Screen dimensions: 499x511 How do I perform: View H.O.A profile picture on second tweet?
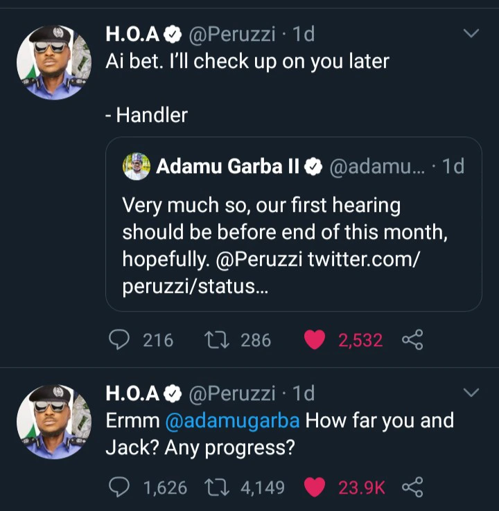pyautogui.click(x=54, y=423)
